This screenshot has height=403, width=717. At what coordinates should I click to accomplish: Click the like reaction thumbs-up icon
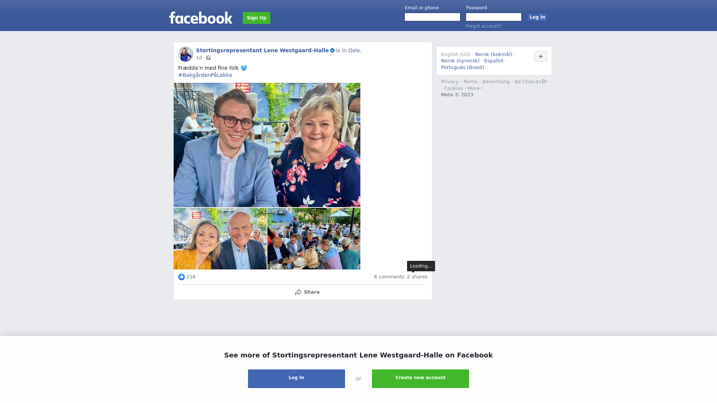[x=181, y=277]
